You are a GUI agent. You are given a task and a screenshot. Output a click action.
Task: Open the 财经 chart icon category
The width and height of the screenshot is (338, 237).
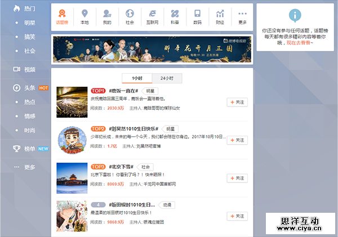pyautogui.click(x=220, y=17)
